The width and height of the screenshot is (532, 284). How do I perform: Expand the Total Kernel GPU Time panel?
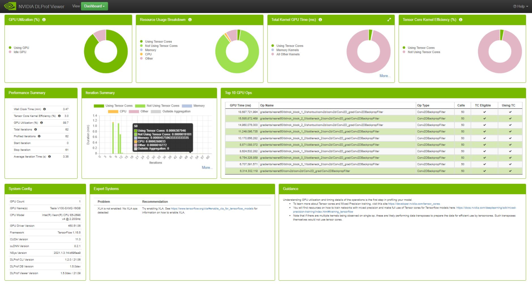coord(389,20)
